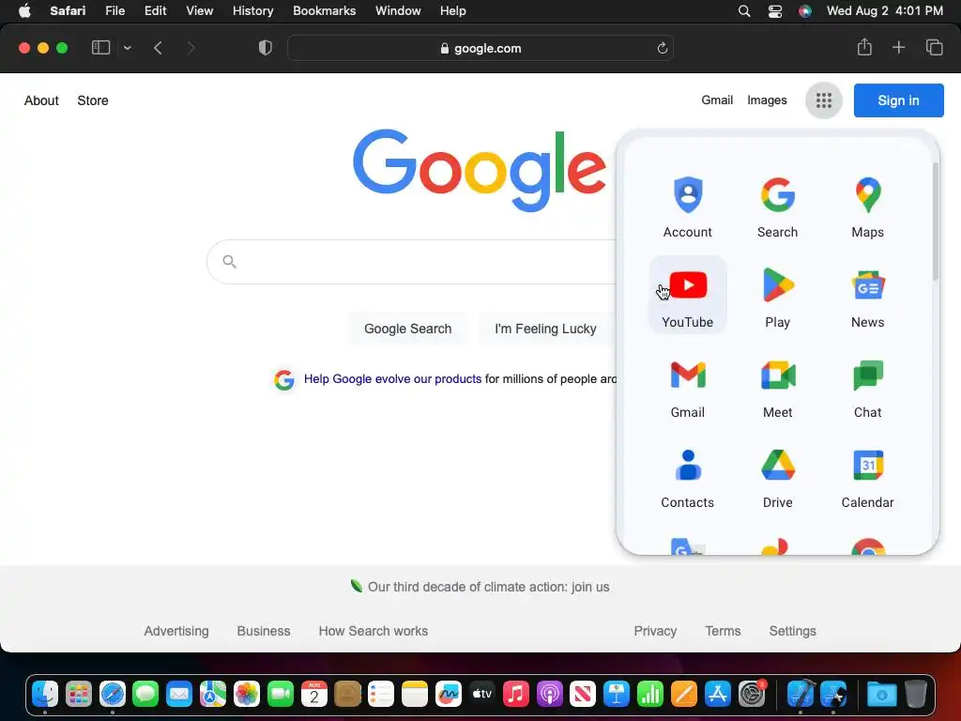Open the History menu
Screen dimensions: 961x721
252,10
